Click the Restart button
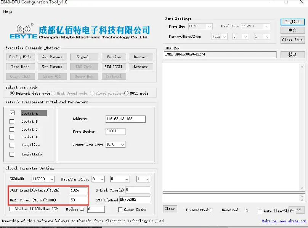The height and width of the screenshot is (228, 308). [x=141, y=57]
